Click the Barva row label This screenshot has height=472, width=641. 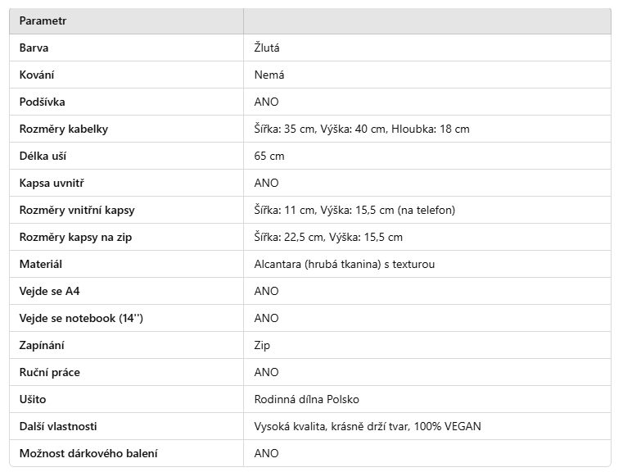tap(34, 48)
